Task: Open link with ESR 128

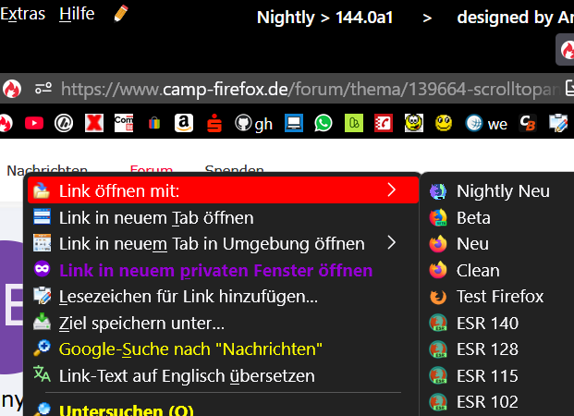Action: tap(498, 349)
